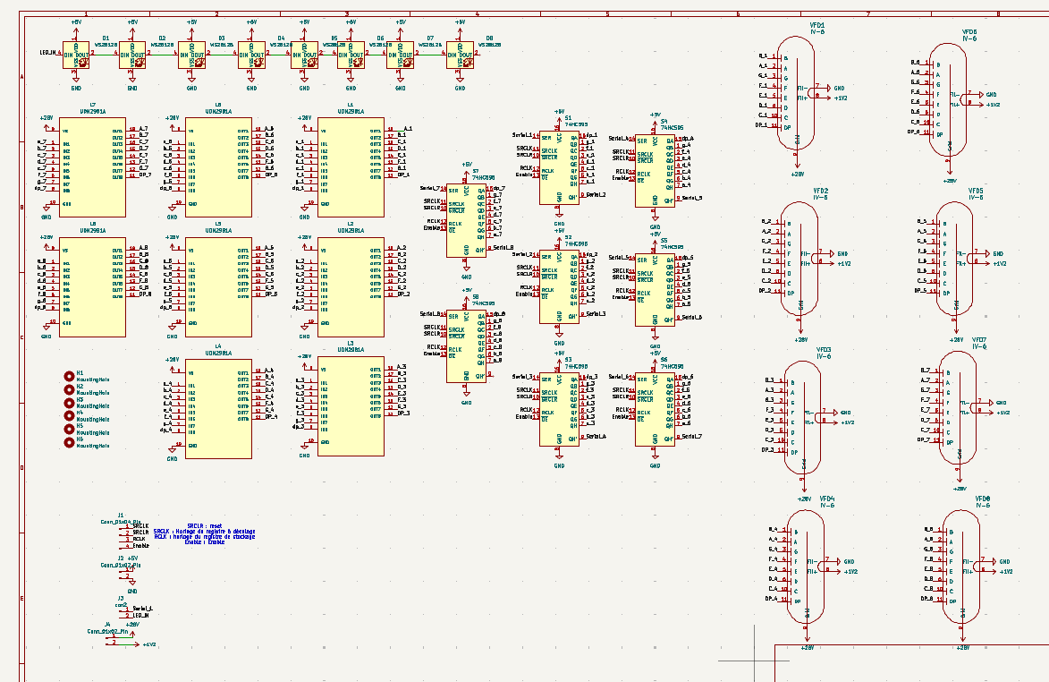Click Serial_5 output label of S4

(692, 198)
